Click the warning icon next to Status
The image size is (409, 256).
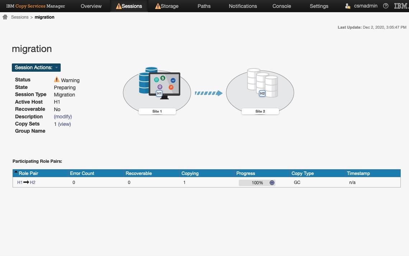coord(56,80)
